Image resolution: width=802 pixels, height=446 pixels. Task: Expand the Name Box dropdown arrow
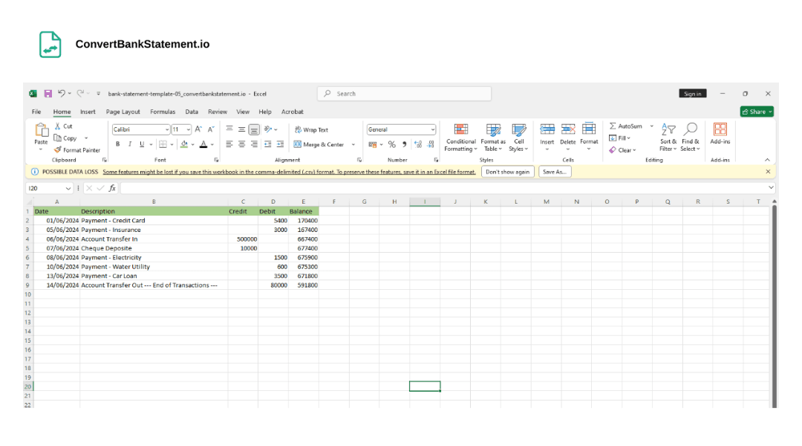tap(68, 188)
